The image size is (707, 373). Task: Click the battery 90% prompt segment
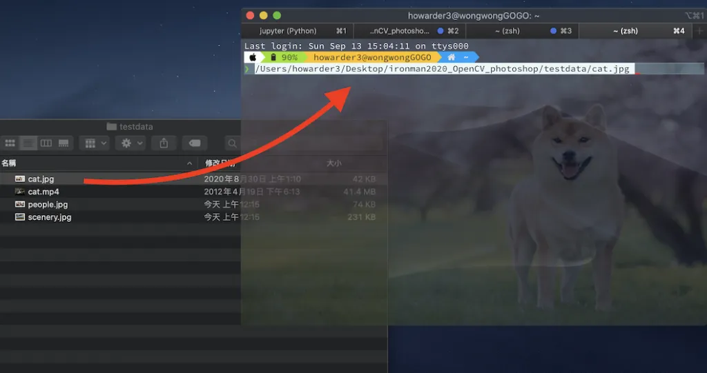tap(284, 57)
